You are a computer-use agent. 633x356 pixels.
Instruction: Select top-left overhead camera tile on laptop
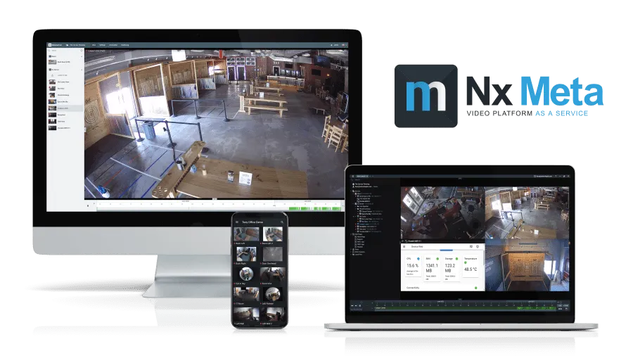coord(442,212)
